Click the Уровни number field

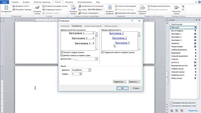click(x=75, y=74)
